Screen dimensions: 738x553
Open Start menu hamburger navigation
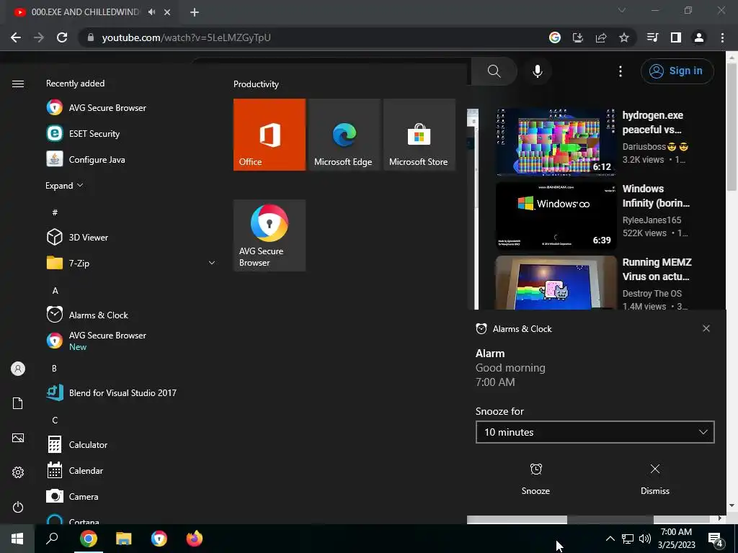[18, 84]
